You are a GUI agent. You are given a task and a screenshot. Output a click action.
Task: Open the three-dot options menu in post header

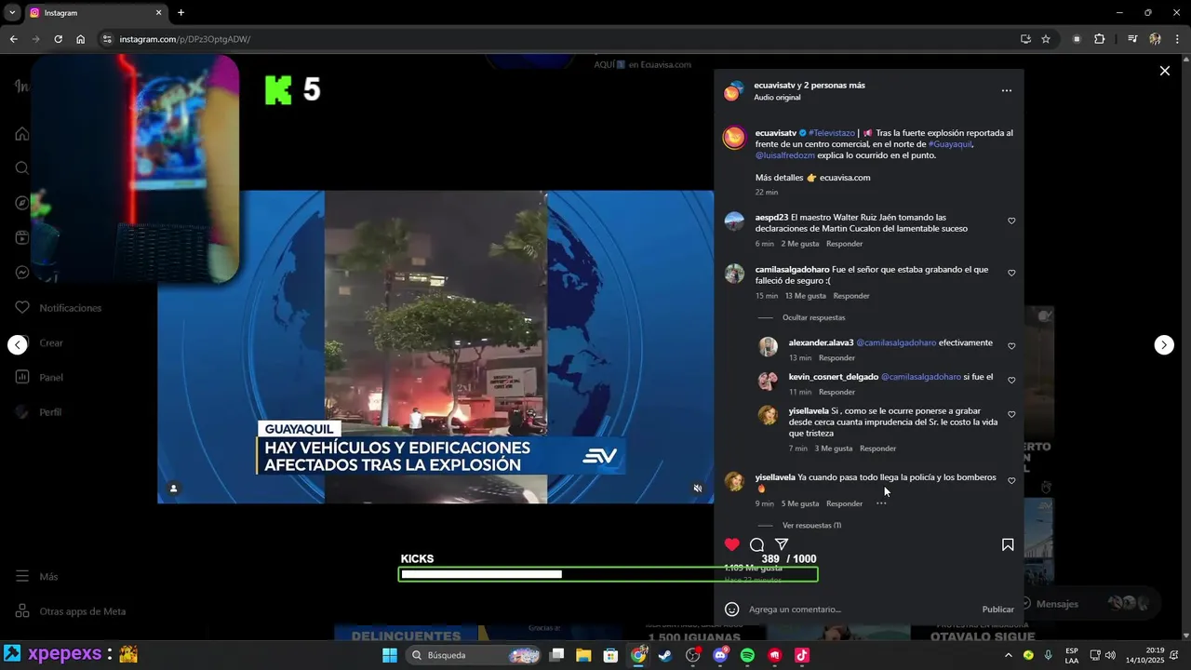[x=1006, y=91]
